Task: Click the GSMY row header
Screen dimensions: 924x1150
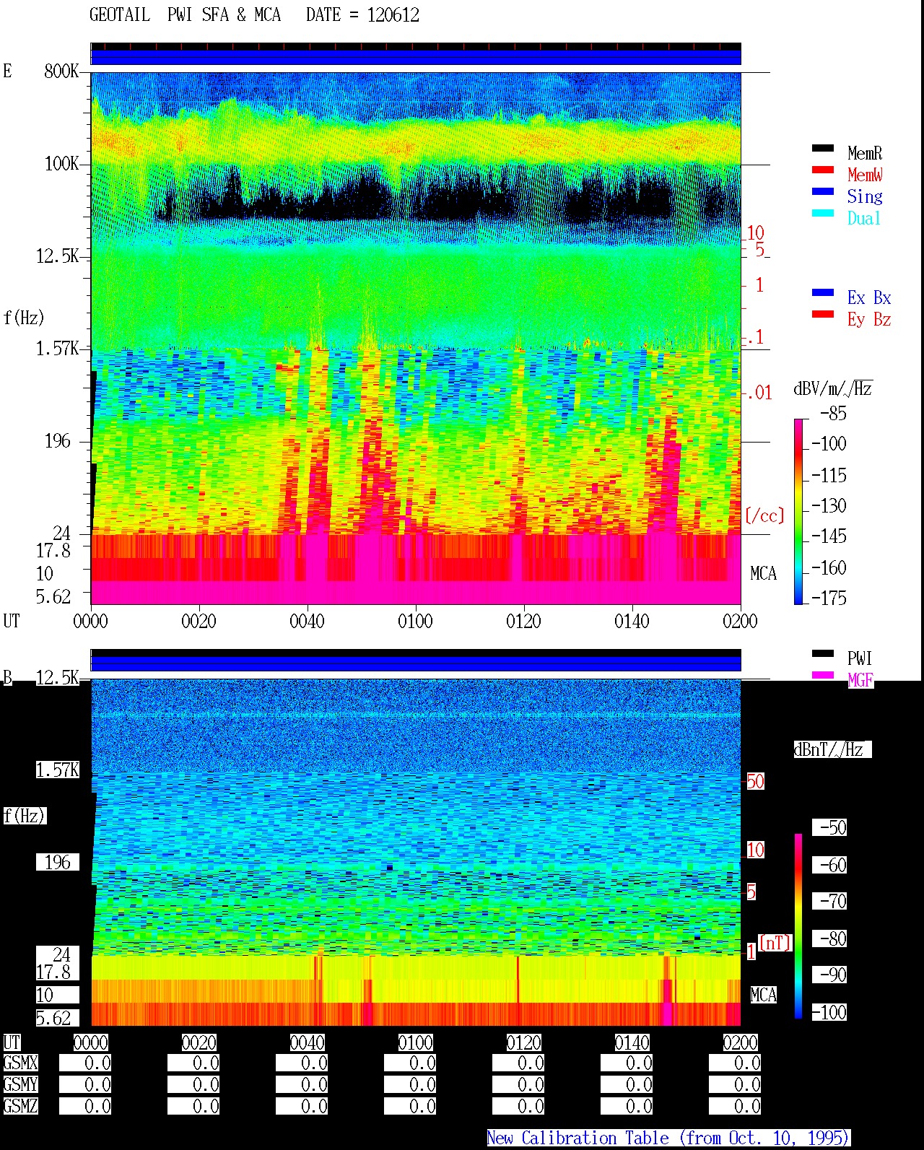Action: [x=20, y=1085]
